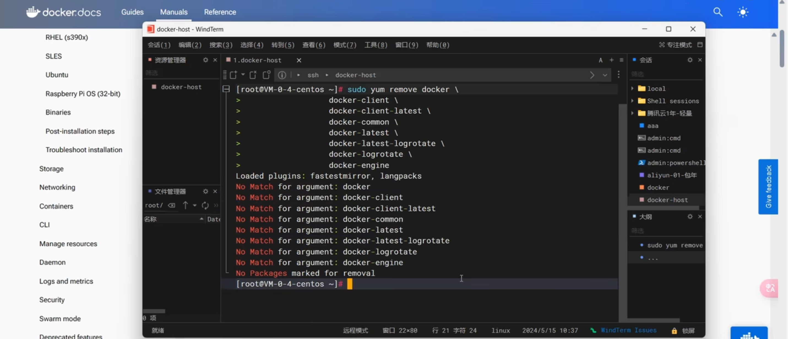The width and height of the screenshot is (788, 339).
Task: Click the ssh breadcrumb segment
Action: click(313, 75)
